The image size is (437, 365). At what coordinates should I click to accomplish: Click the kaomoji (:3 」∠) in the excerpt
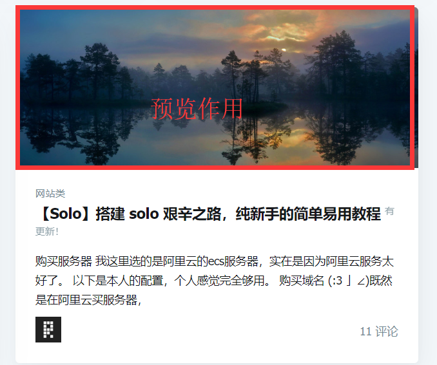tap(349, 281)
